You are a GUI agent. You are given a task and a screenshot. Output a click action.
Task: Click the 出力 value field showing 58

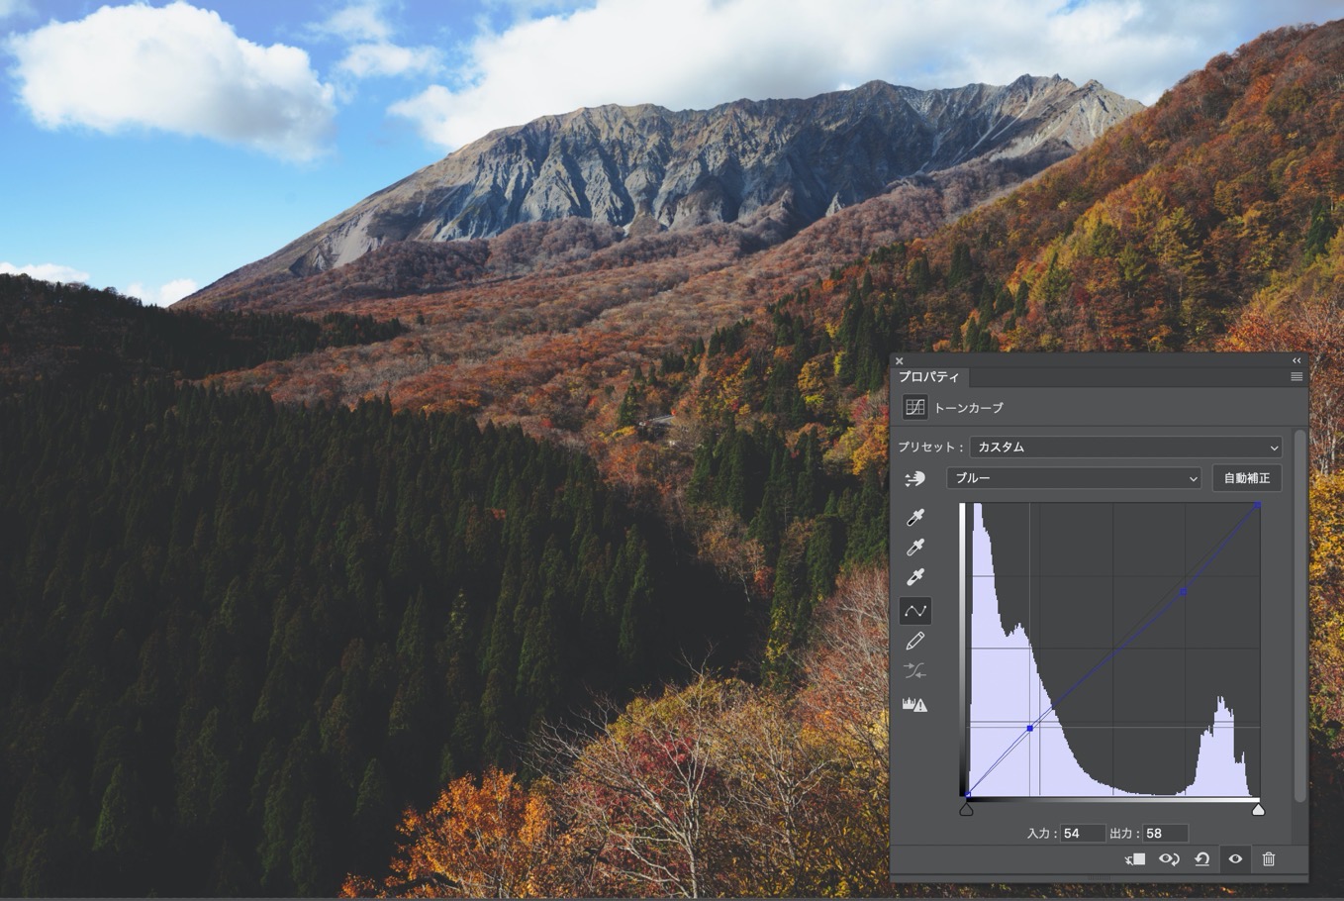1165,834
